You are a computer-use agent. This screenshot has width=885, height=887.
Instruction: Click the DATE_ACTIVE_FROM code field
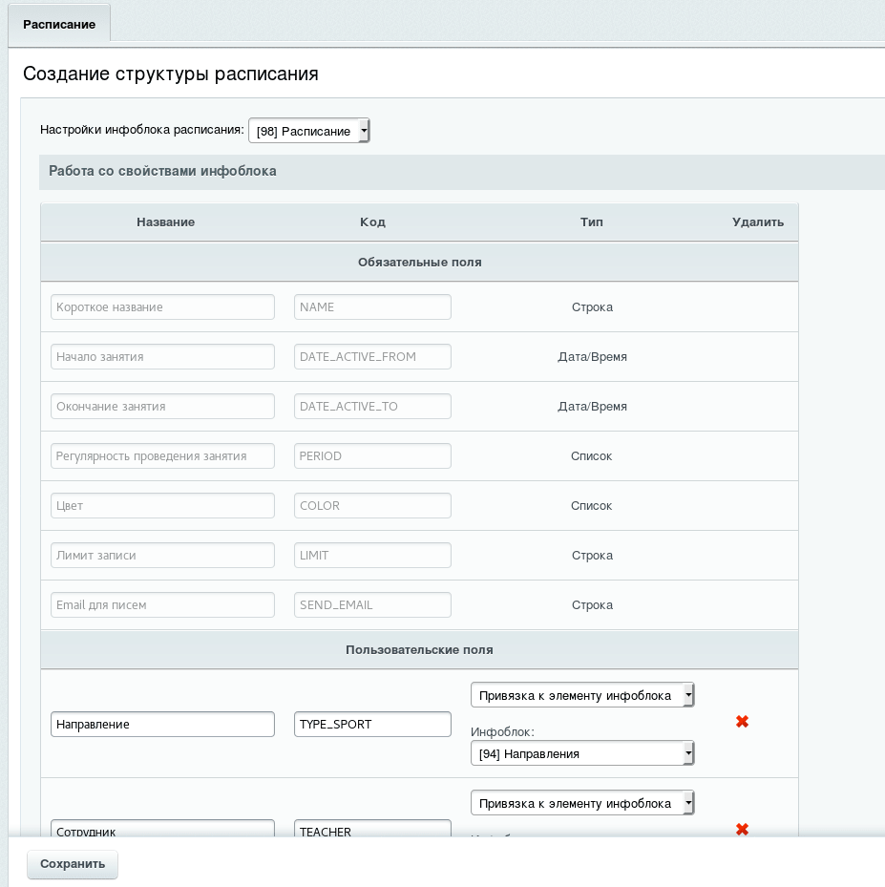pos(372,356)
